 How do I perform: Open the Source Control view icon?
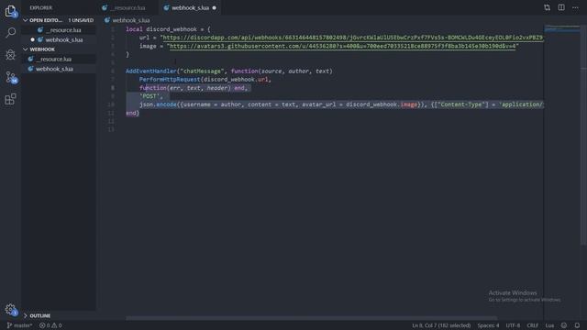click(11, 77)
